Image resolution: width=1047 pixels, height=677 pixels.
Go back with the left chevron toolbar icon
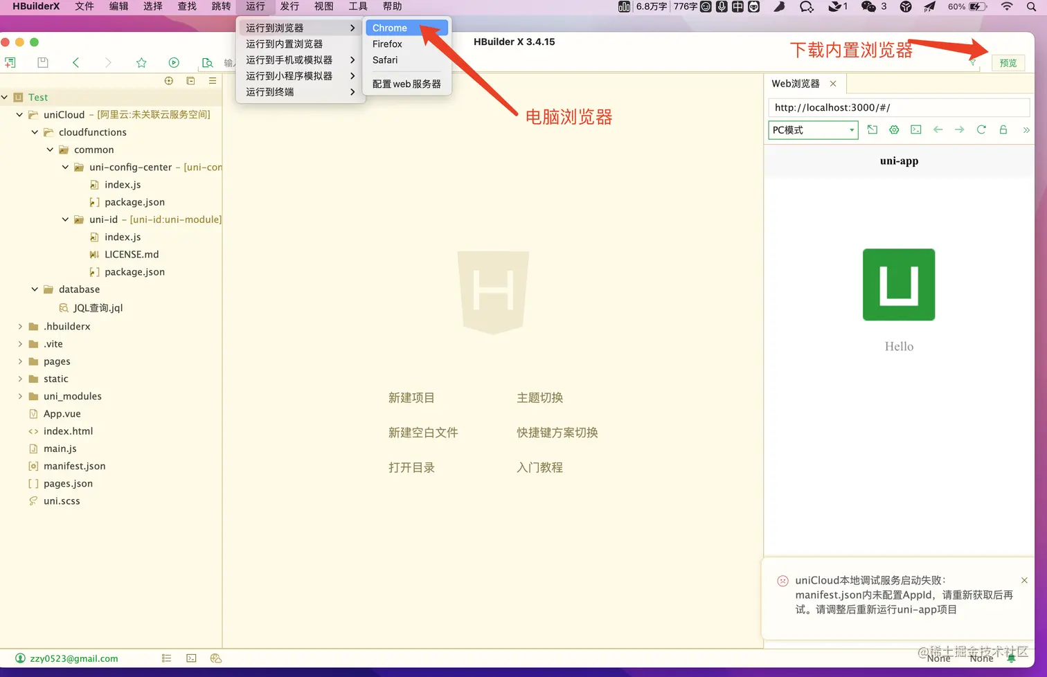(x=75, y=62)
